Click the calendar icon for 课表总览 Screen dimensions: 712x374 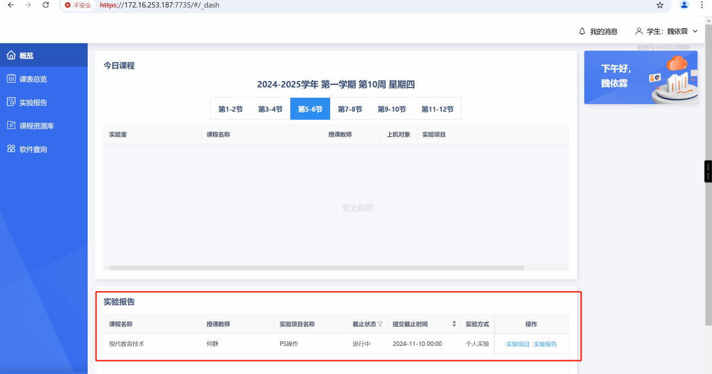coord(11,79)
